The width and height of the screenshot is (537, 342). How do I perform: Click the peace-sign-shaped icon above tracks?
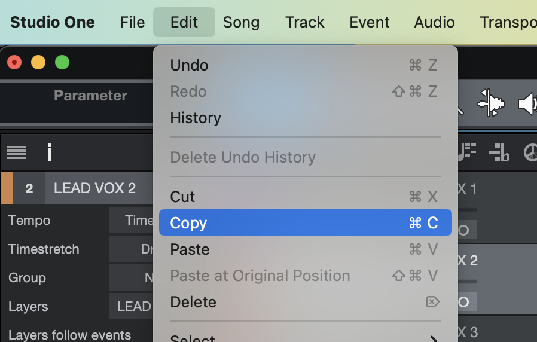pyautogui.click(x=530, y=153)
